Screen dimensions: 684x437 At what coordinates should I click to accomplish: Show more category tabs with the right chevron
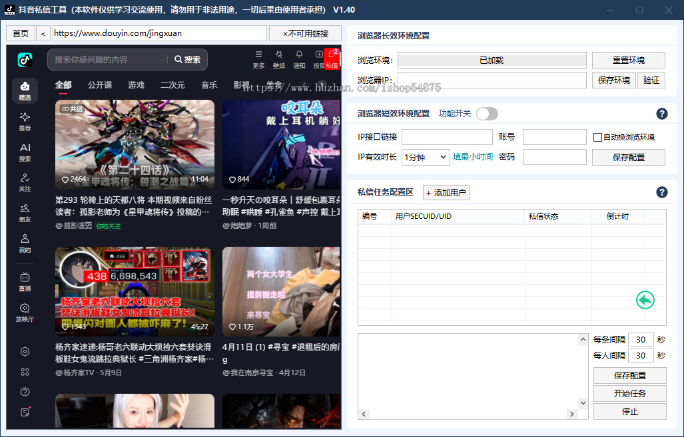tap(322, 85)
